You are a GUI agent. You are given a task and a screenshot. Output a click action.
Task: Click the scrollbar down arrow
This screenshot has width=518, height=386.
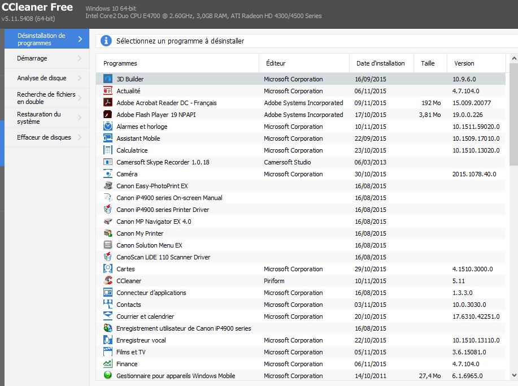[x=514, y=375]
